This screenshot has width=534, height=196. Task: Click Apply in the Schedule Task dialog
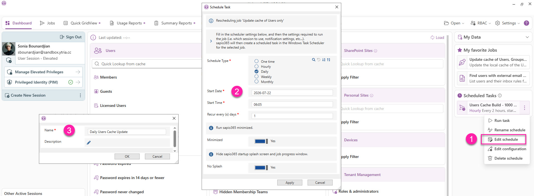[x=290, y=182]
